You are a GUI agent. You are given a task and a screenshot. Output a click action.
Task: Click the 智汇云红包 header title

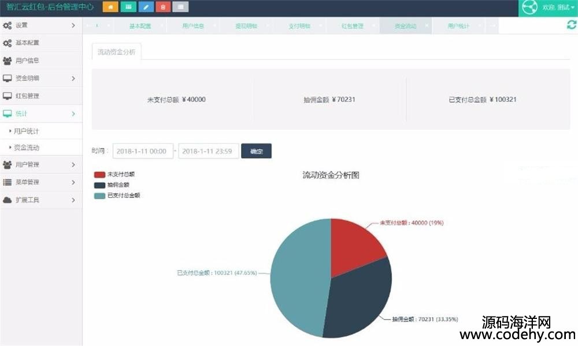pyautogui.click(x=50, y=6)
